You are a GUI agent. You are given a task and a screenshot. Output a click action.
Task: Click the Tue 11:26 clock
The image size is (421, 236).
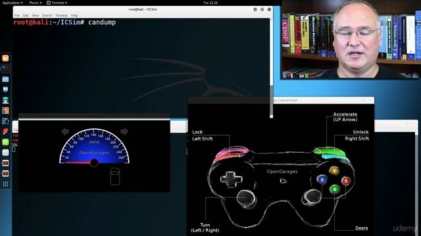coord(210,3)
